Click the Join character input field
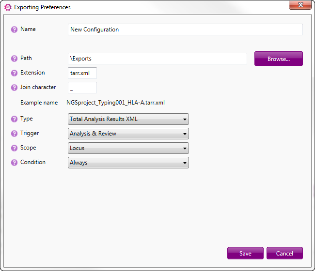This screenshot has width=315, height=271. coord(82,88)
